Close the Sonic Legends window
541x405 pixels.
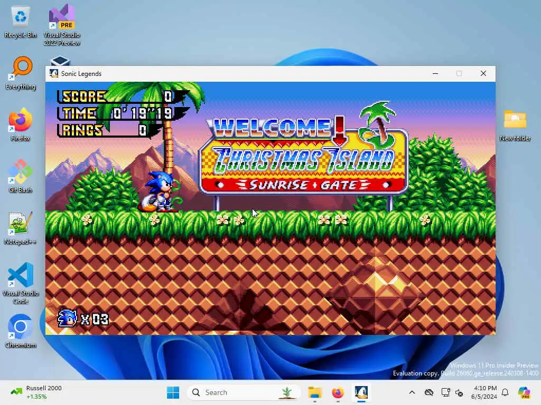click(483, 73)
